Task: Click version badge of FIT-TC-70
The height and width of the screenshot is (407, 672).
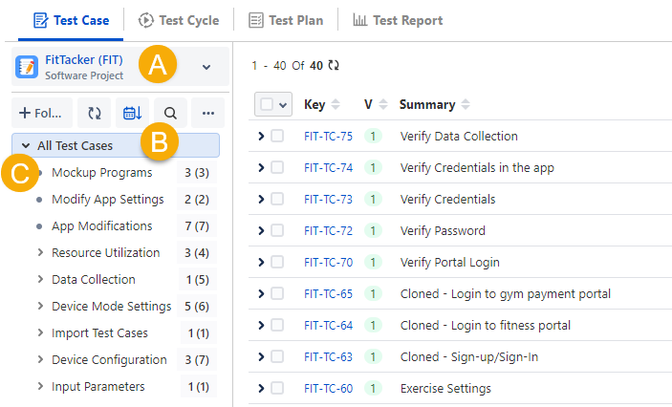Action: point(373,262)
